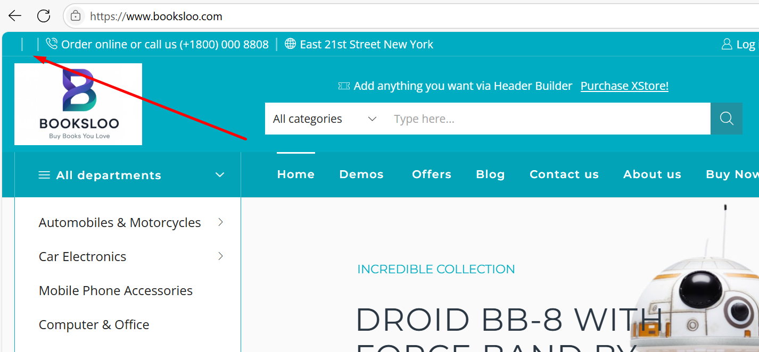
Task: Click the phone icon before Order online
Action: pyautogui.click(x=52, y=44)
